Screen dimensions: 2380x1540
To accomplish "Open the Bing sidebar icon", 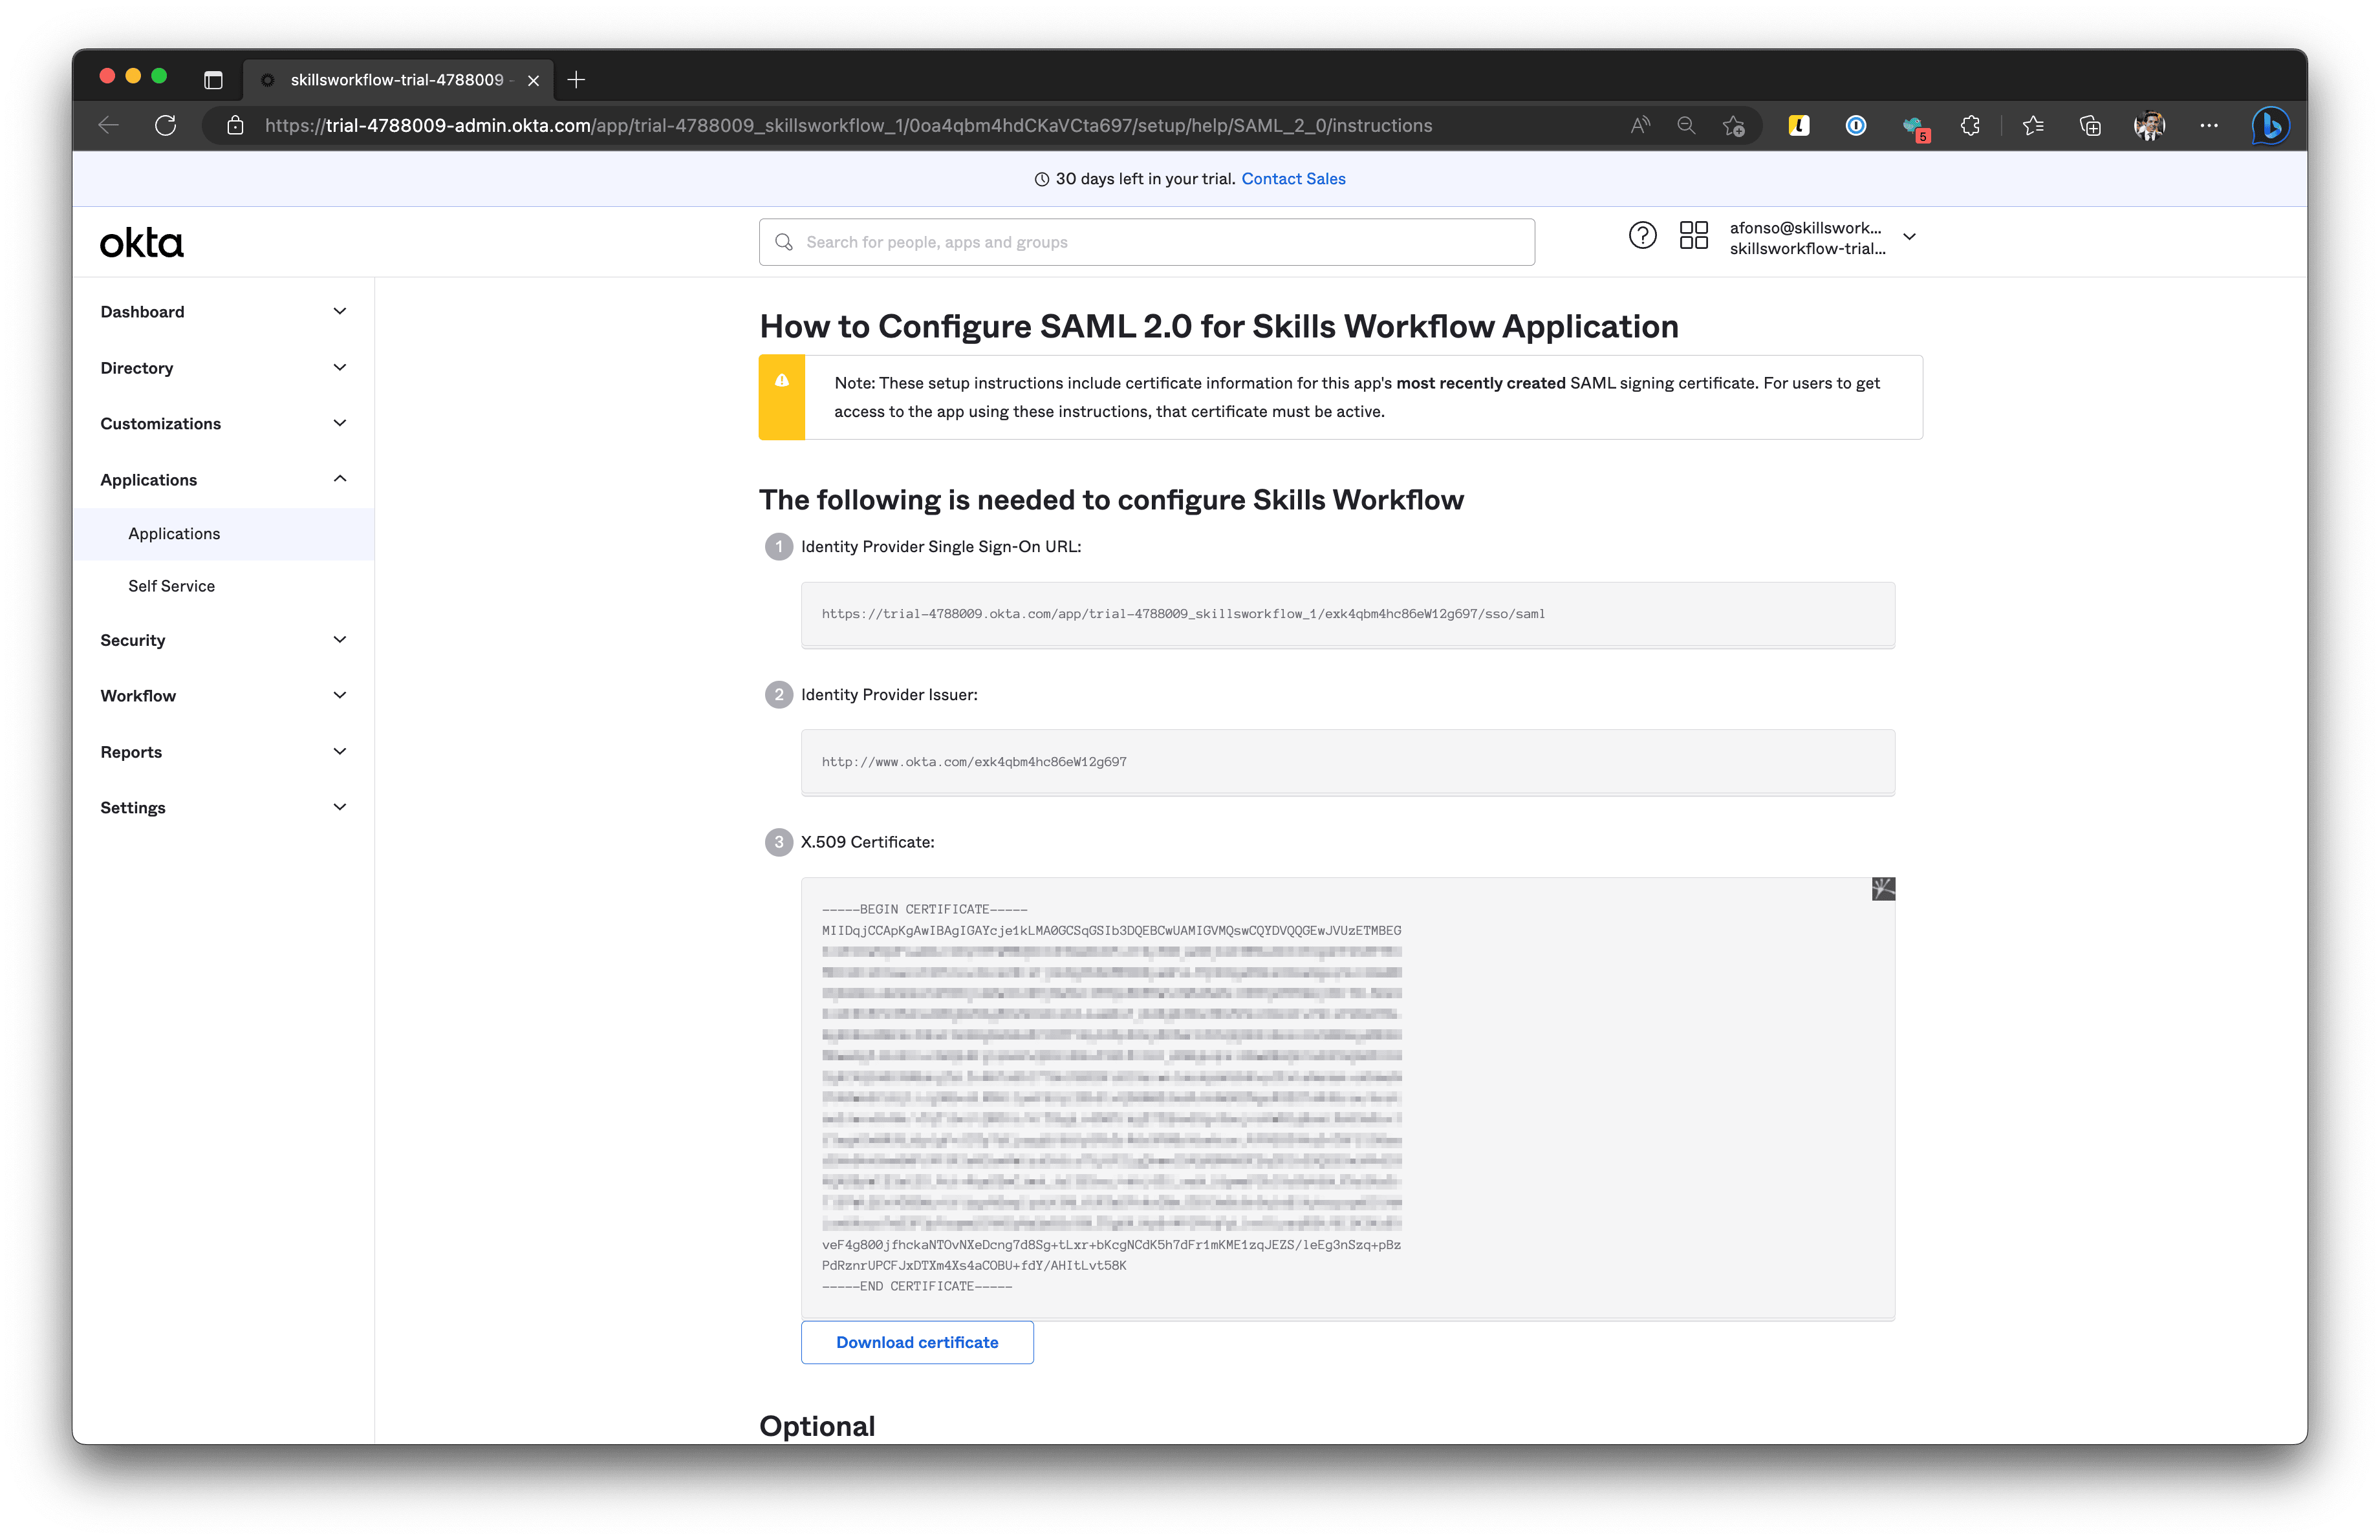I will (2271, 125).
